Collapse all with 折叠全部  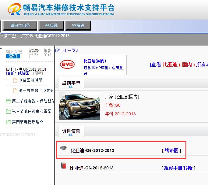[48, 52]
